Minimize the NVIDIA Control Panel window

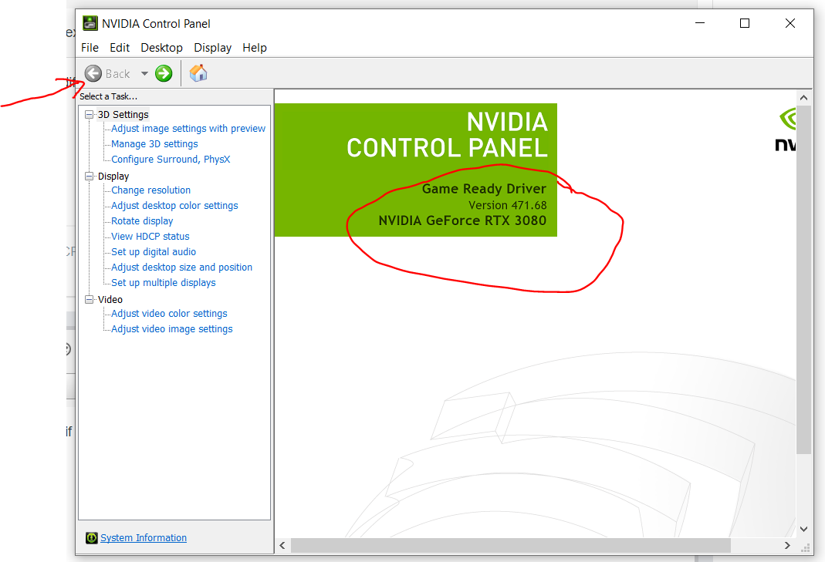(700, 23)
